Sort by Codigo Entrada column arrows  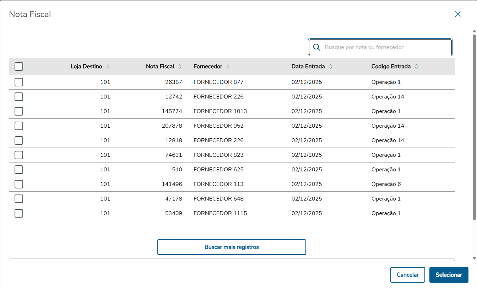coord(416,66)
